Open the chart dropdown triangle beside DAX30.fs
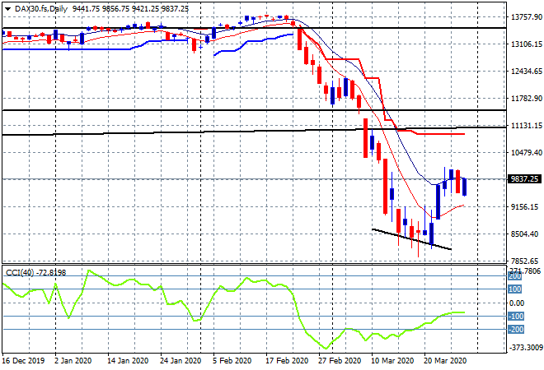Viewport: 544px width, 370px height. tap(7, 9)
